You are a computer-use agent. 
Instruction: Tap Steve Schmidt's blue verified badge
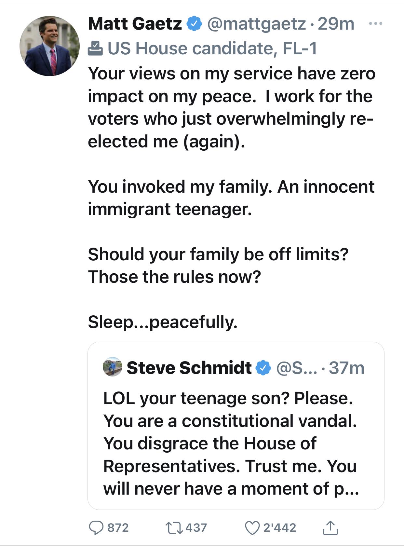(x=263, y=368)
